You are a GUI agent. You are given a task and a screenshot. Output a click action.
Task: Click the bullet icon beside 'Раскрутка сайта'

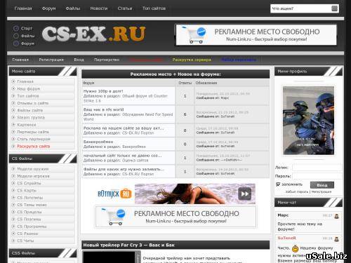13,146
